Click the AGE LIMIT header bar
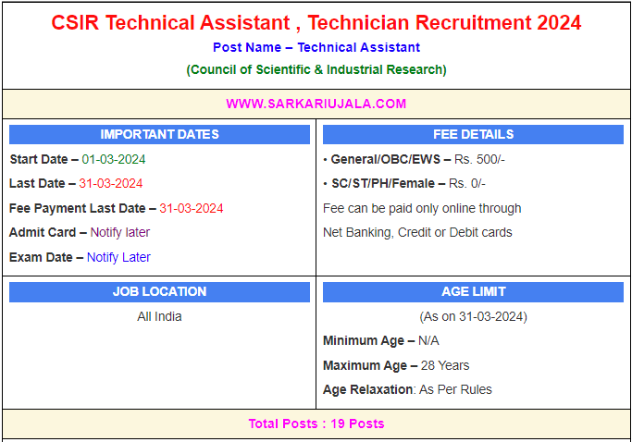The width and height of the screenshot is (632, 442). 473,291
